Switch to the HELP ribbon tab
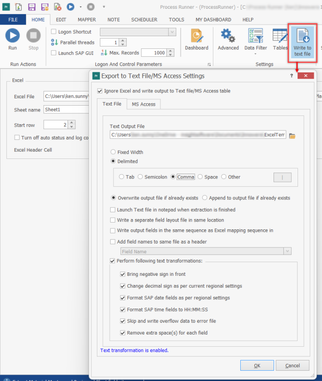This screenshot has width=322, height=381. [x=248, y=20]
